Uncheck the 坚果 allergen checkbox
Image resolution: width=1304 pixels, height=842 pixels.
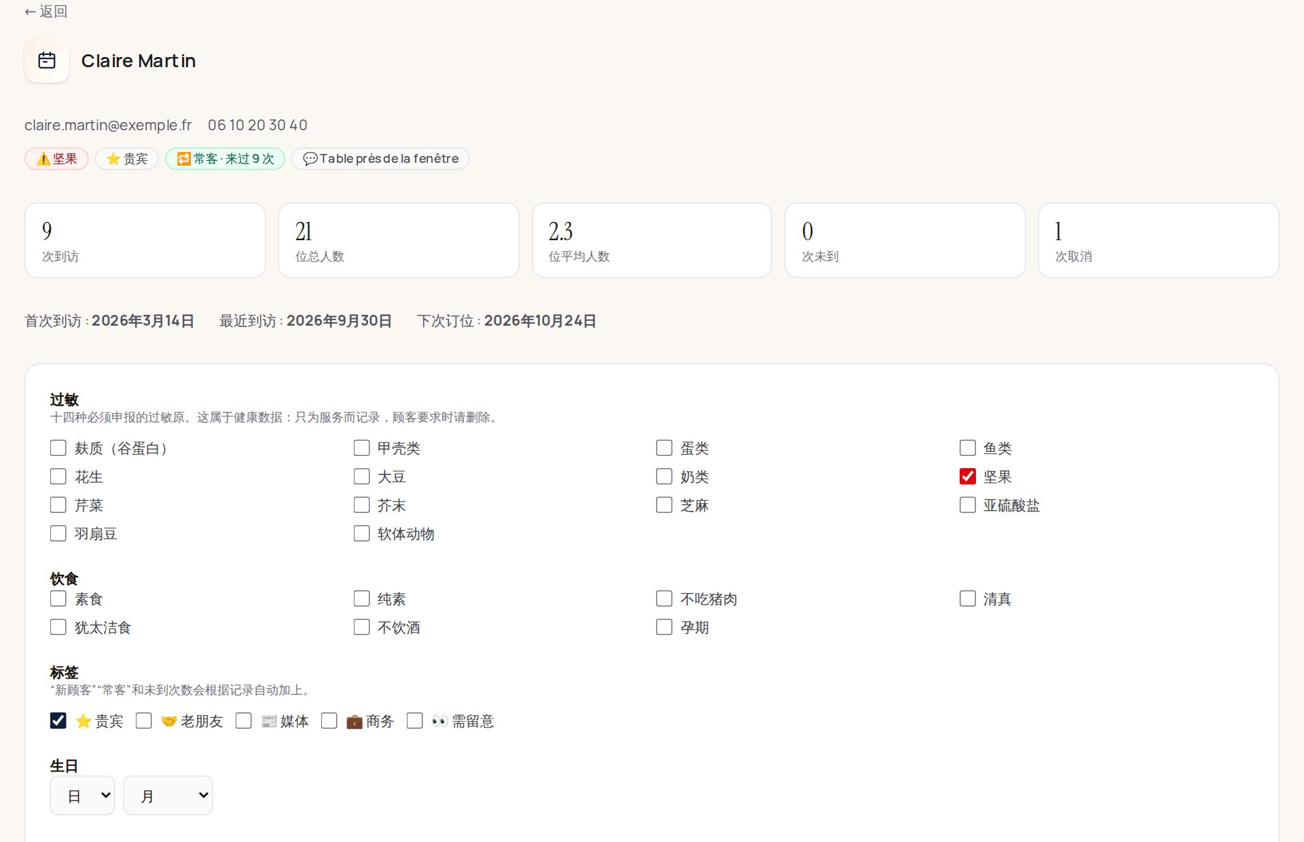point(968,476)
